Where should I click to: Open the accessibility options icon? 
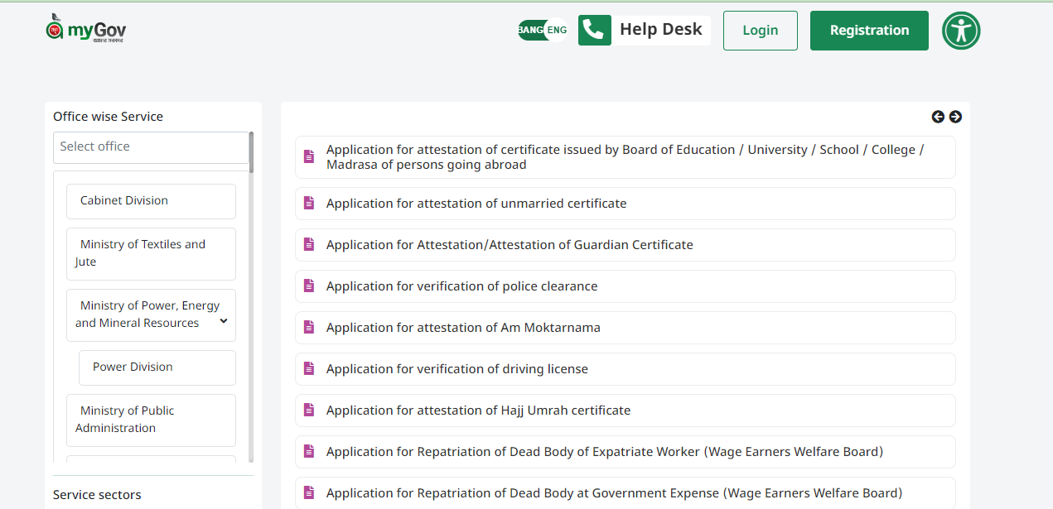960,30
